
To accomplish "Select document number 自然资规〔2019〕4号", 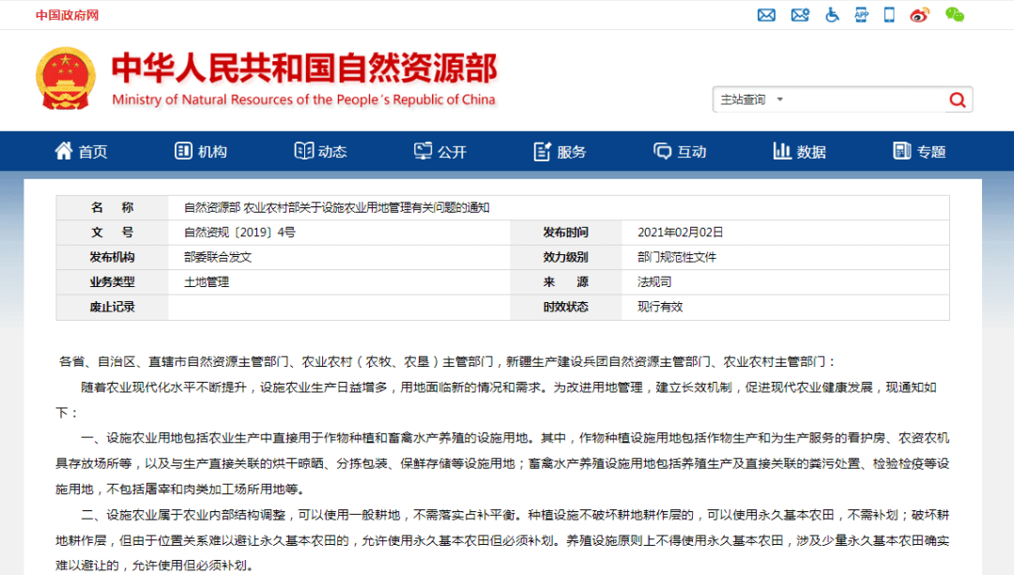I will coord(239,232).
